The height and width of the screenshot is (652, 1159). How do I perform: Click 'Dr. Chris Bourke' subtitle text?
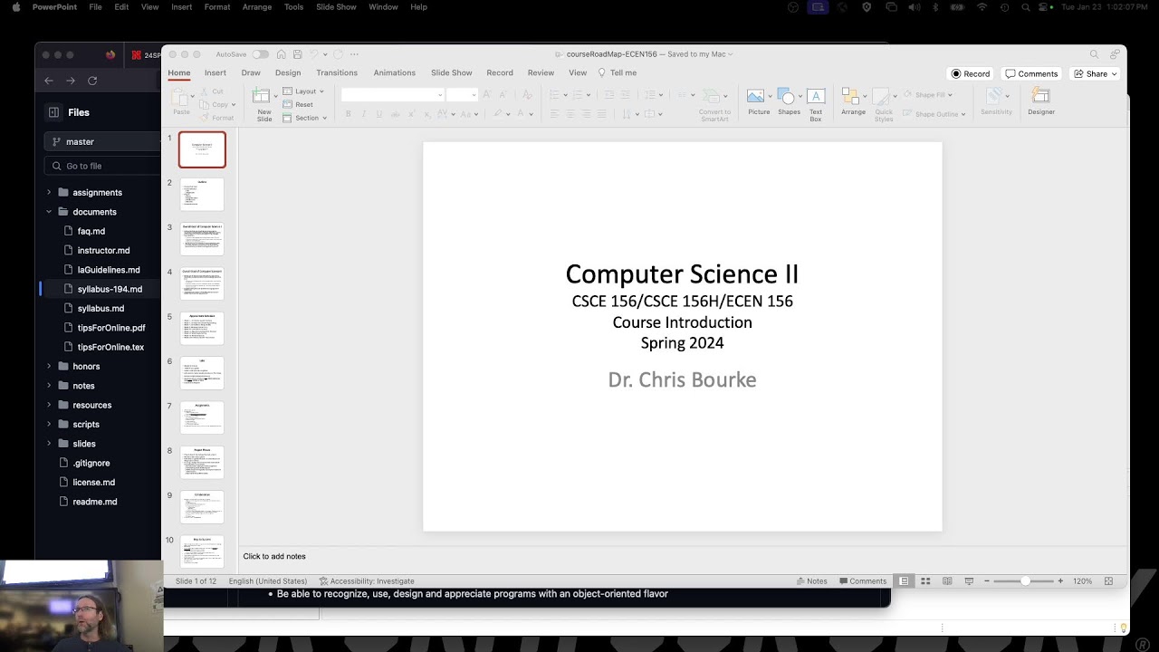click(682, 380)
